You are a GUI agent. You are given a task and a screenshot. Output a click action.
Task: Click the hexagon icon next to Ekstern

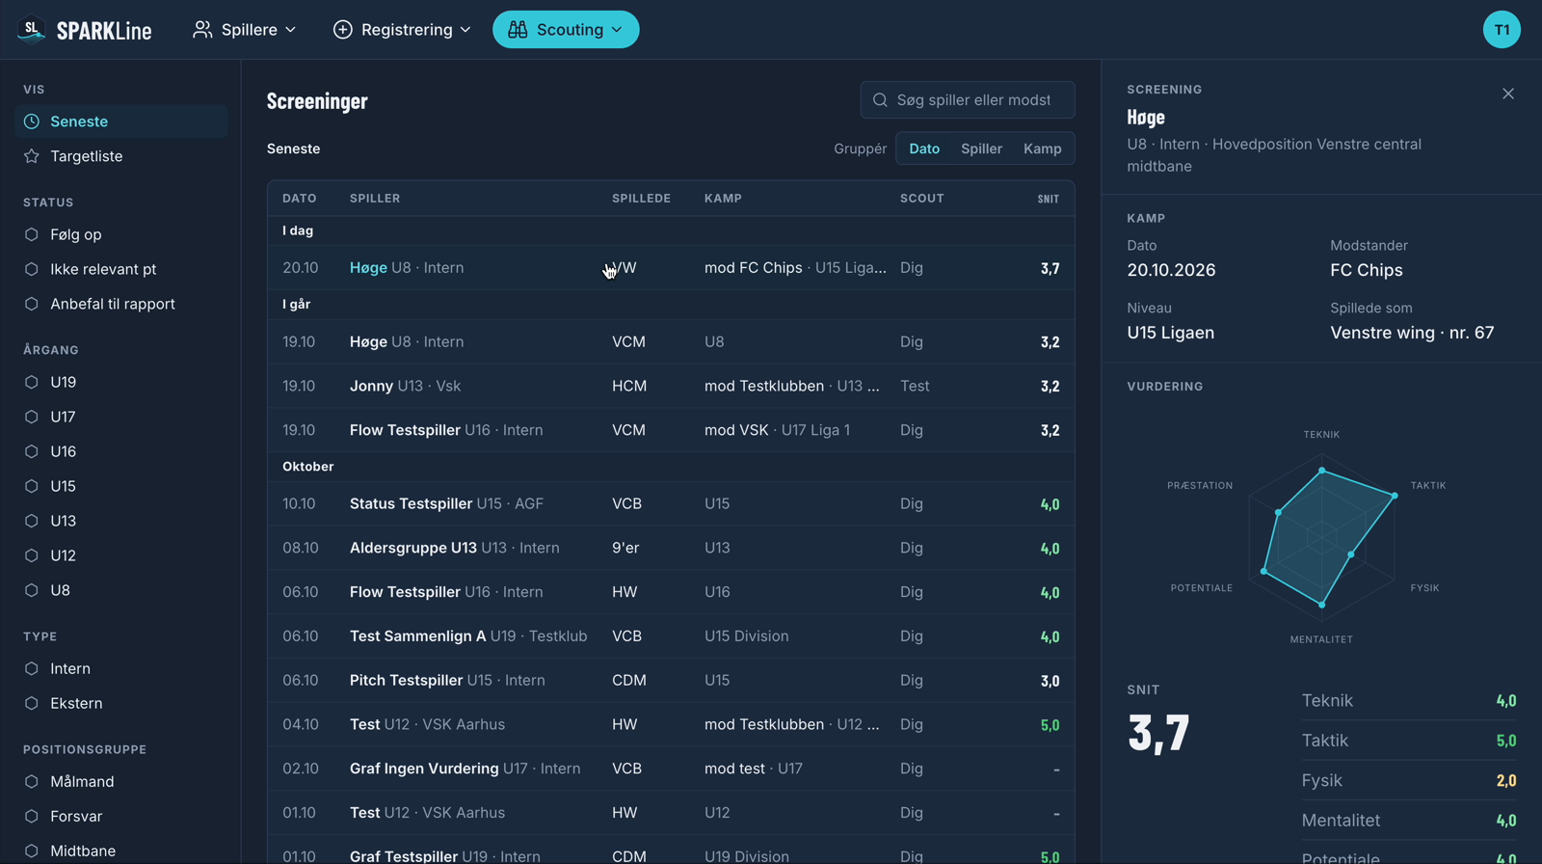pyautogui.click(x=32, y=703)
